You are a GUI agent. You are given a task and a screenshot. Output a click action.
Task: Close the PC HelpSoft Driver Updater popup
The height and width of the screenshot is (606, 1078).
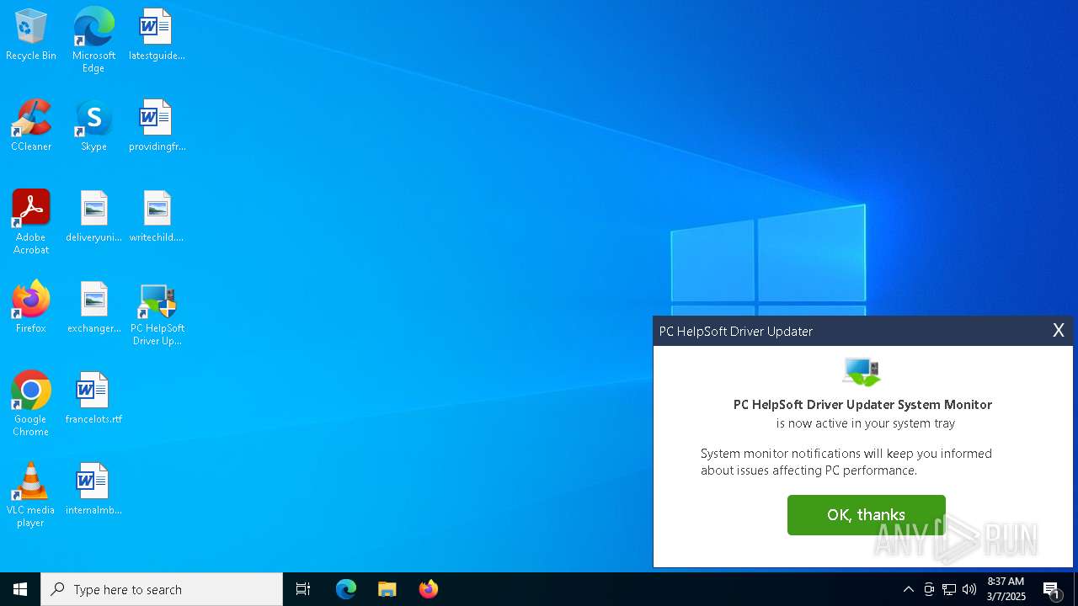[1059, 331]
